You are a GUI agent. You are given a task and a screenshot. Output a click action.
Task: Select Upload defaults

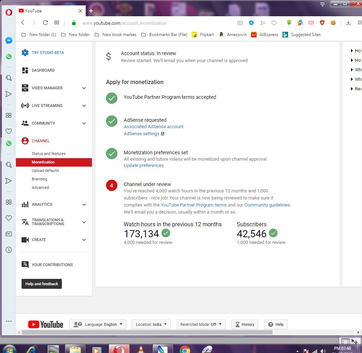[x=46, y=170]
